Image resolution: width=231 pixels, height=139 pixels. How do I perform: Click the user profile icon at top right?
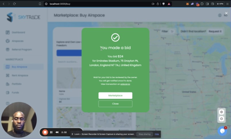coord(220,15)
